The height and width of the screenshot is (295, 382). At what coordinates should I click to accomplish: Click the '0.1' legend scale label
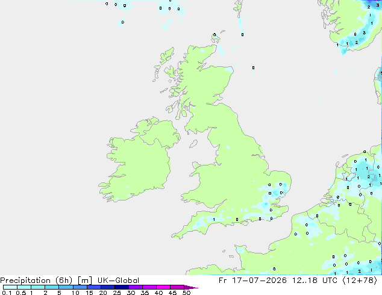pyautogui.click(x=7, y=293)
